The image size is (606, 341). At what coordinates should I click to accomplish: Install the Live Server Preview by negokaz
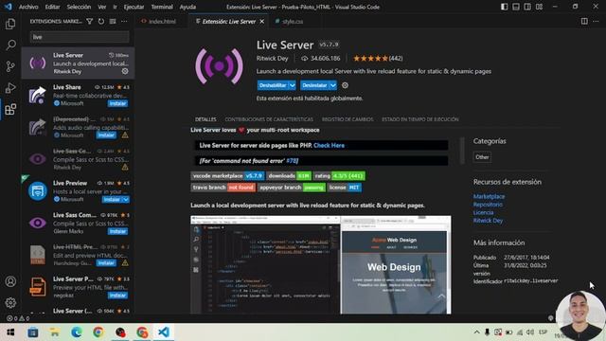click(117, 296)
